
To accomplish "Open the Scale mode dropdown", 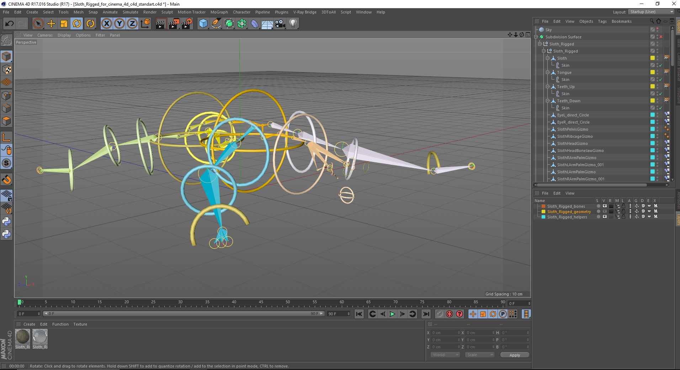I will point(480,355).
